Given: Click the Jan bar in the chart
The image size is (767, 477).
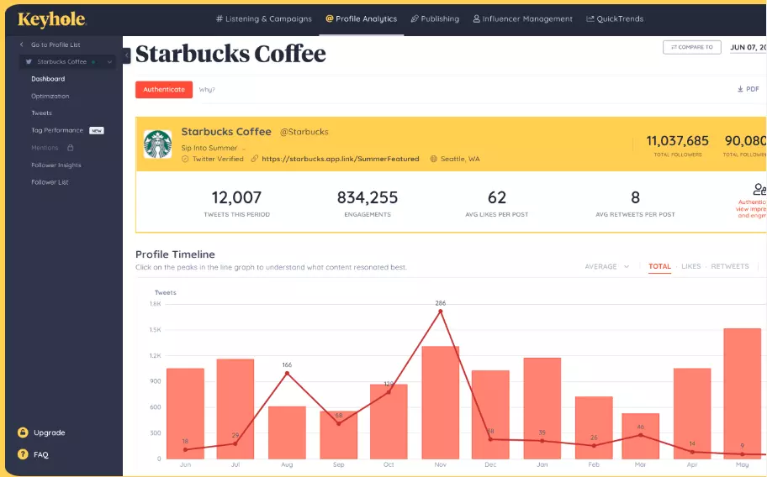Looking at the screenshot, I should coord(542,408).
